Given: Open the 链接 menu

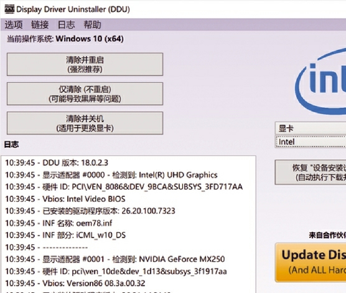Looking at the screenshot, I should point(40,24).
